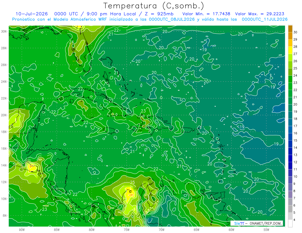Click the "Valor Min. = 17.7438" text

[206, 14]
